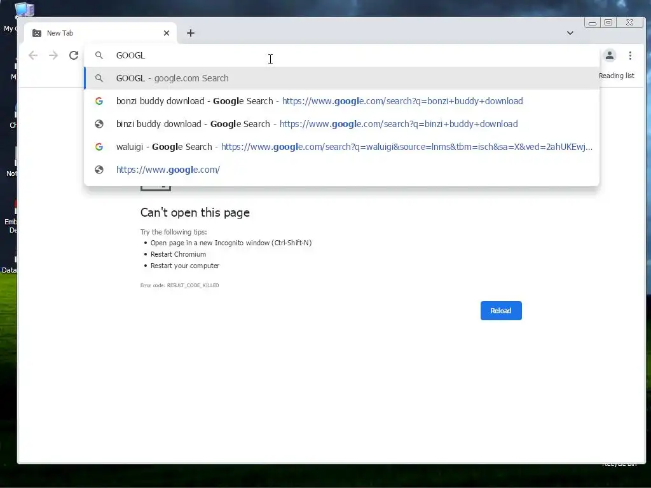
Task: Select the binzi buddy download suggestion
Action: (x=341, y=124)
